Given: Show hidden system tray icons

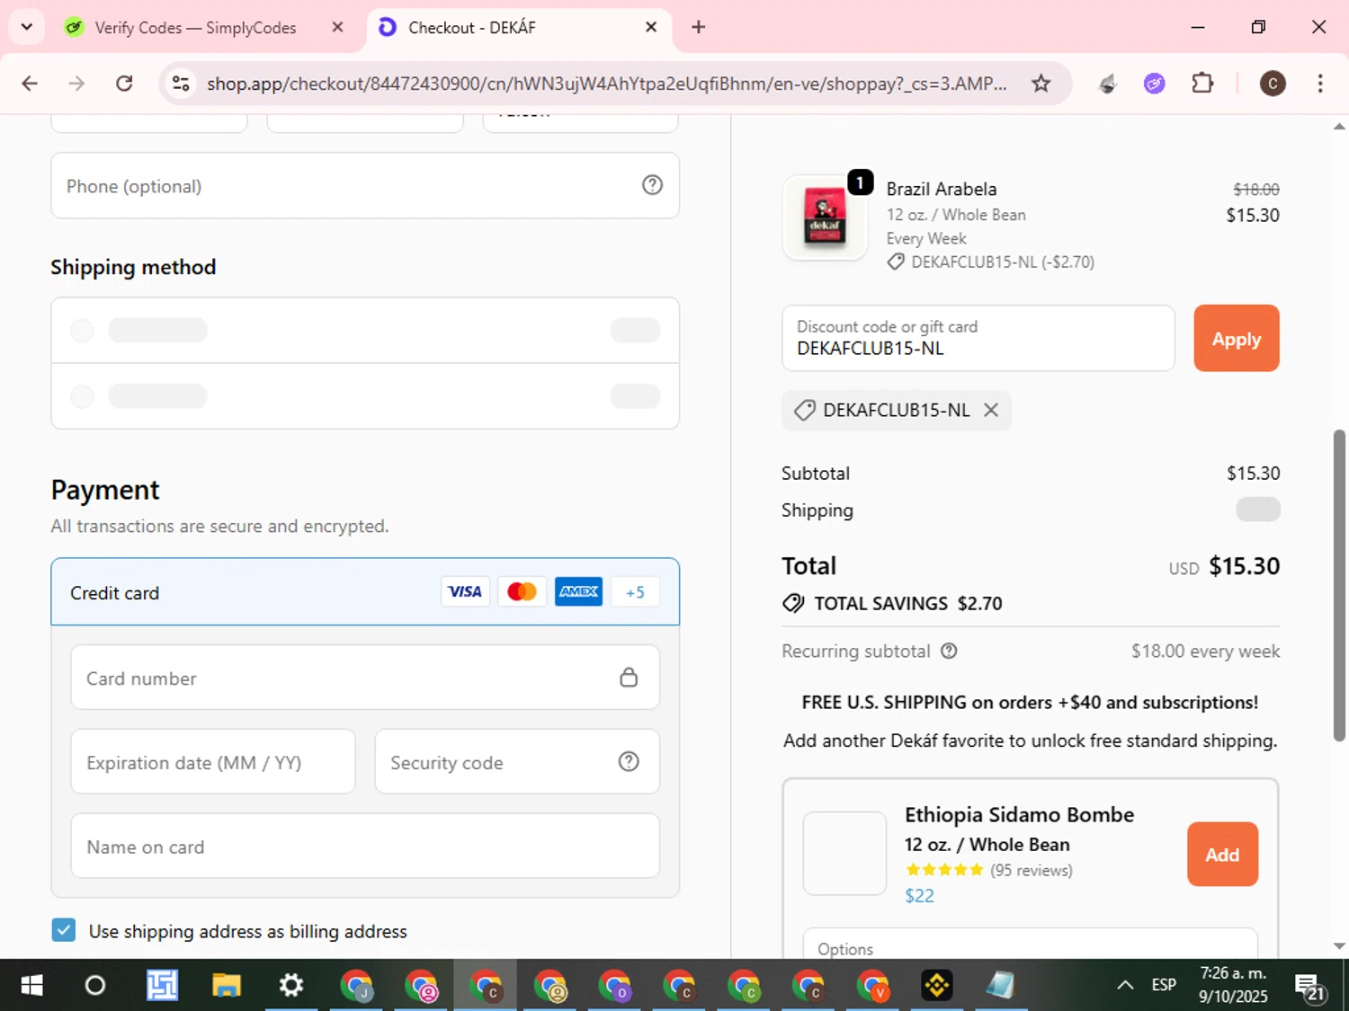Looking at the screenshot, I should coord(1125,985).
